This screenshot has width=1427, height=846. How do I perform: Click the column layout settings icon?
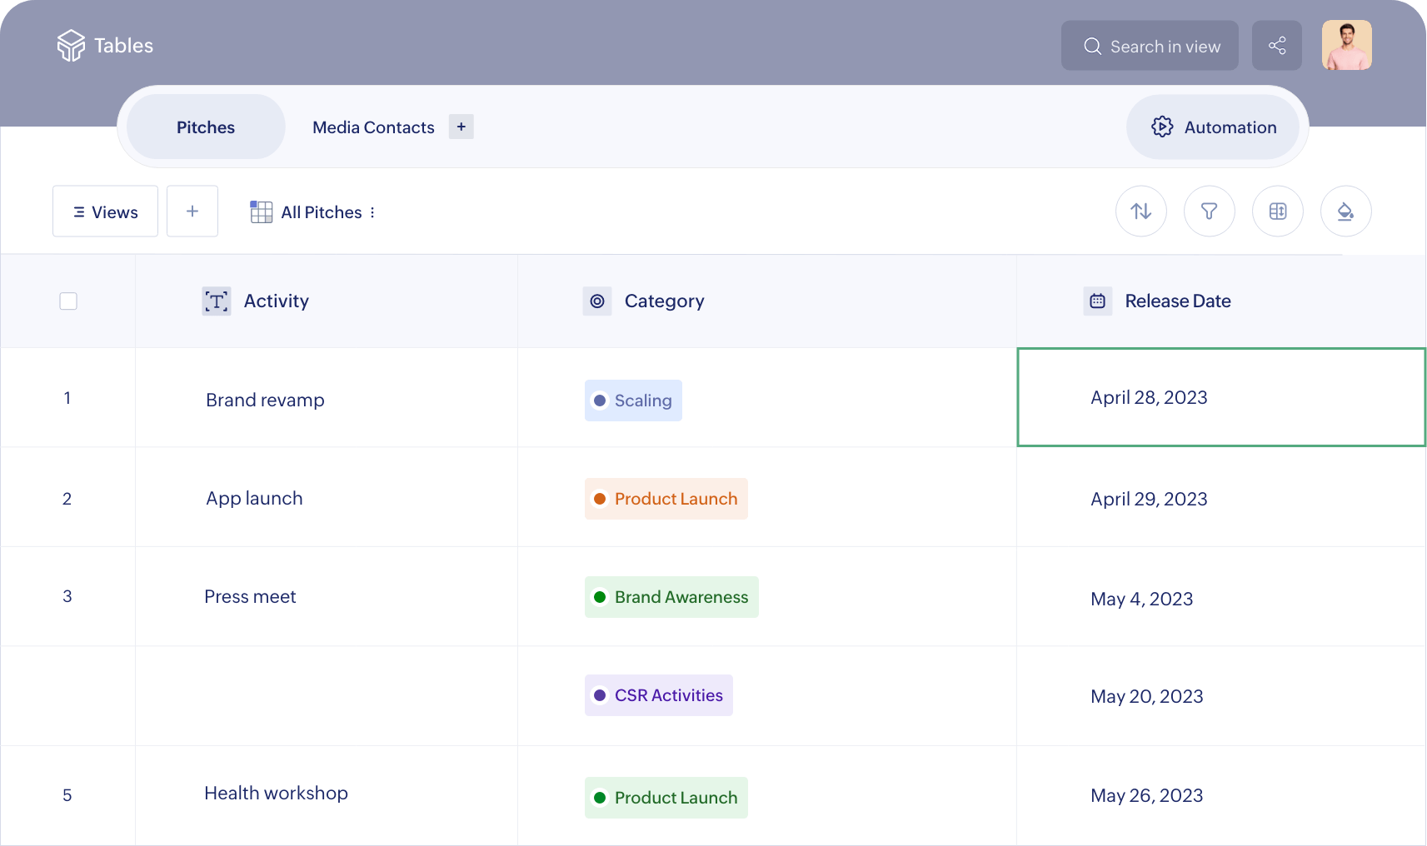(1277, 211)
